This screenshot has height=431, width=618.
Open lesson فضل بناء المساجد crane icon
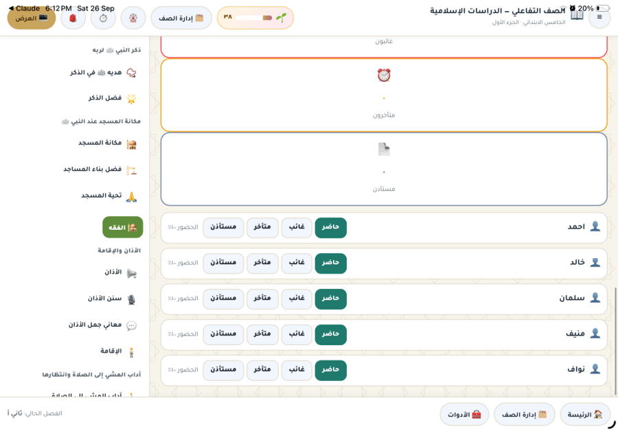tap(131, 170)
